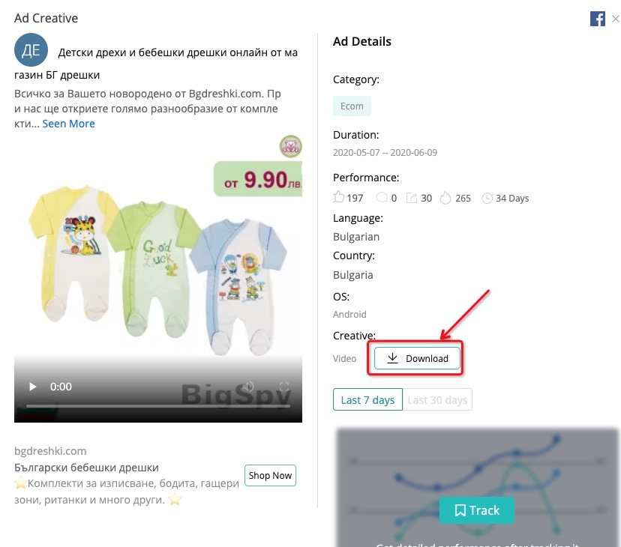The width and height of the screenshot is (621, 547).
Task: Click the Shop Now button
Action: (x=270, y=475)
